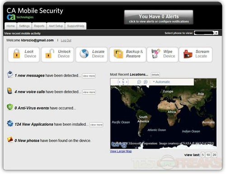Open the Support/Help tab
This screenshot has width=226, height=174.
[x=75, y=26]
